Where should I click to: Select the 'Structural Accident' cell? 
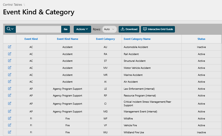[x=152, y=61]
